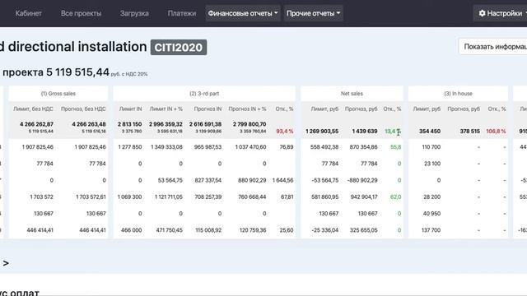Image resolution: width=527 pixels, height=296 pixels.
Task: Open the Кабинет nav link
Action: click(28, 13)
